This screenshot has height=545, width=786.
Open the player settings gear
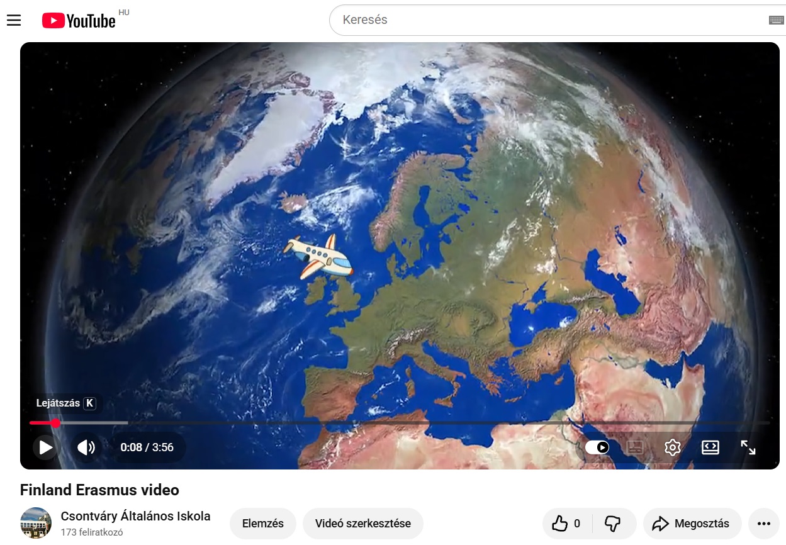coord(673,447)
